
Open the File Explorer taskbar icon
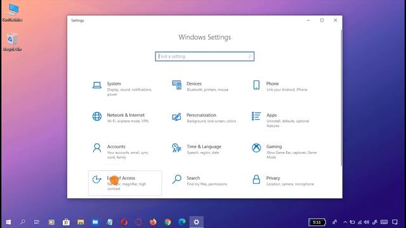pos(81,222)
